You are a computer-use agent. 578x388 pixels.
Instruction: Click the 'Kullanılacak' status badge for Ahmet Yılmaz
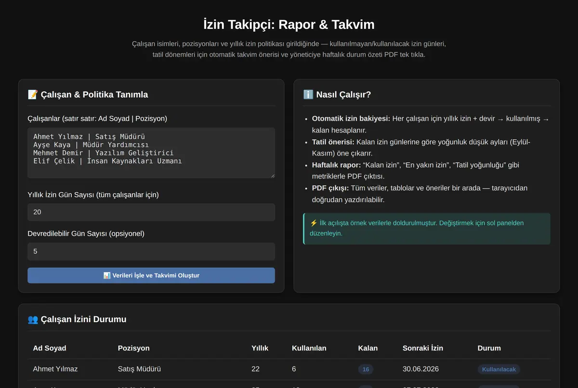(x=499, y=369)
